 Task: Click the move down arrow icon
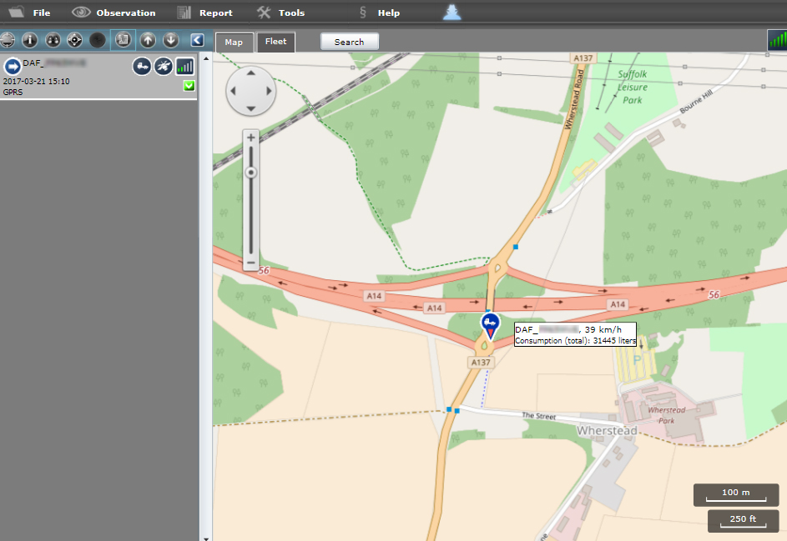pos(171,40)
